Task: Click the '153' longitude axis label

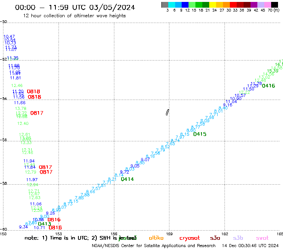Action: [59, 234]
